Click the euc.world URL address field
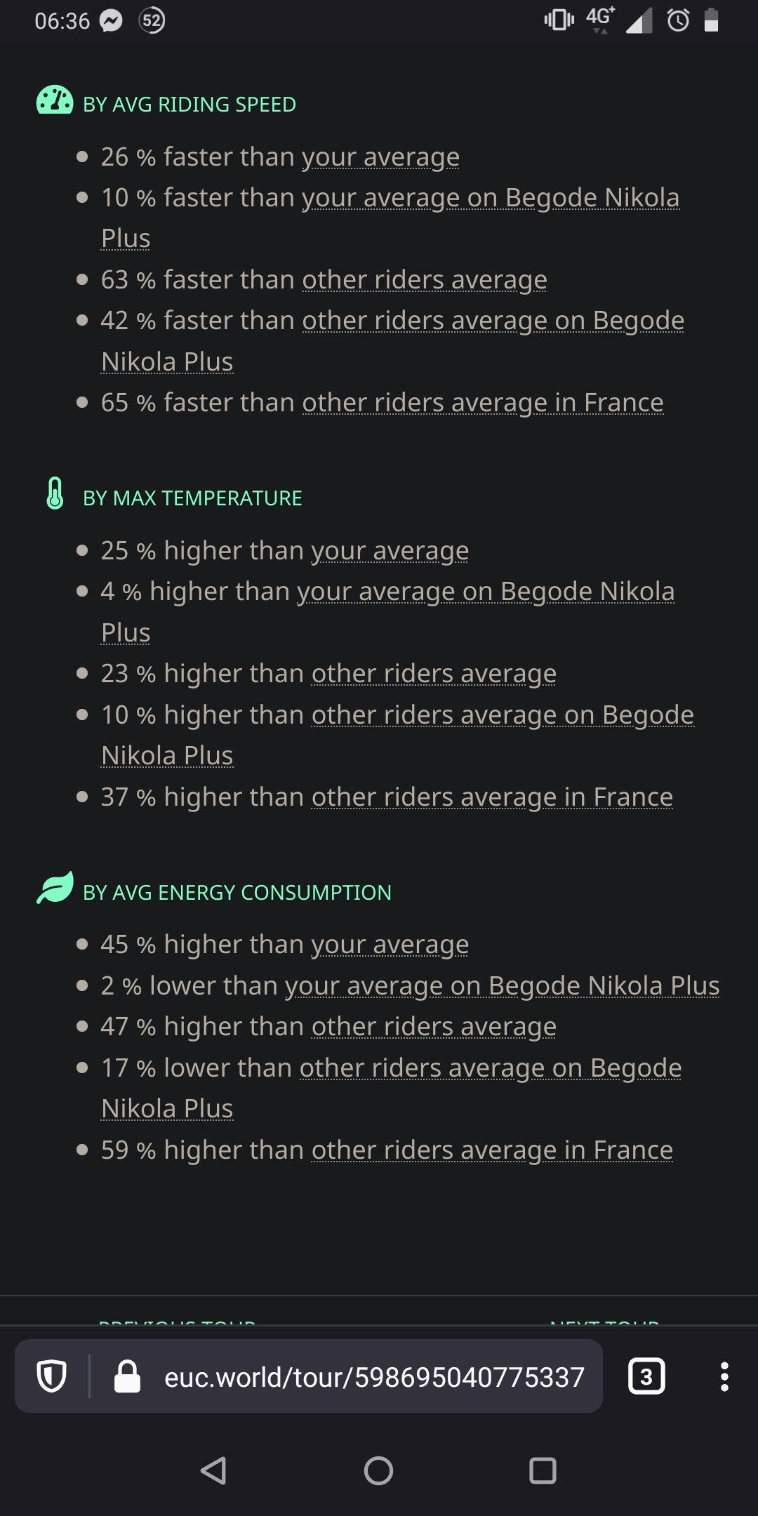Viewport: 758px width, 1516px height. pos(374,1377)
